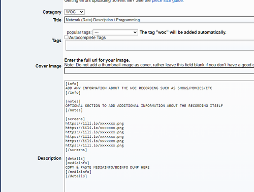Viewport: 254px width, 192px height.
Task: Click the [details] tag line
Action: click(75, 159)
